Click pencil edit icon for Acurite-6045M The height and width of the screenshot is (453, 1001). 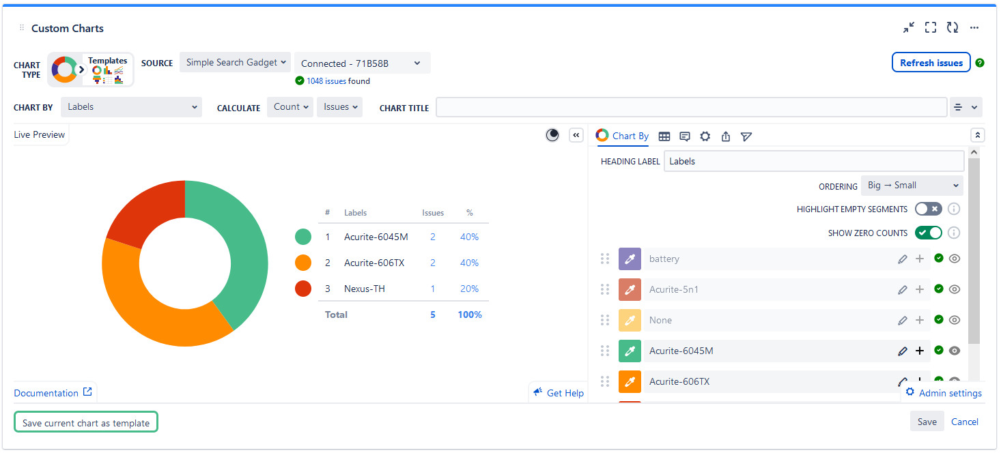click(903, 351)
